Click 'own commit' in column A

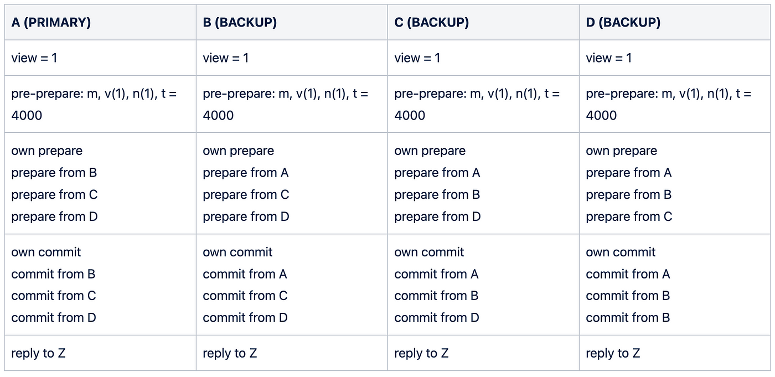46,252
